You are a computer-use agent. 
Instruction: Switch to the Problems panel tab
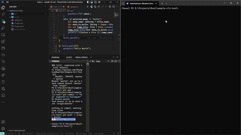point(55,57)
